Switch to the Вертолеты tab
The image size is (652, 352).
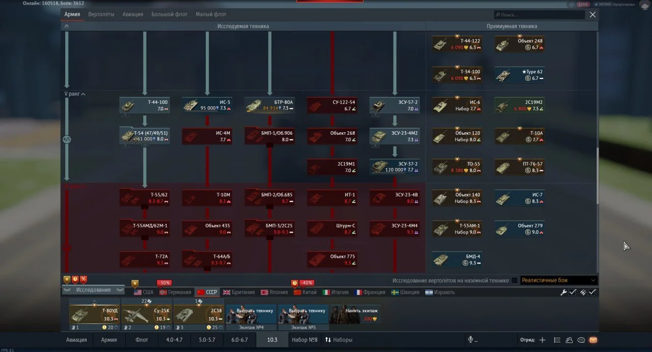point(101,14)
